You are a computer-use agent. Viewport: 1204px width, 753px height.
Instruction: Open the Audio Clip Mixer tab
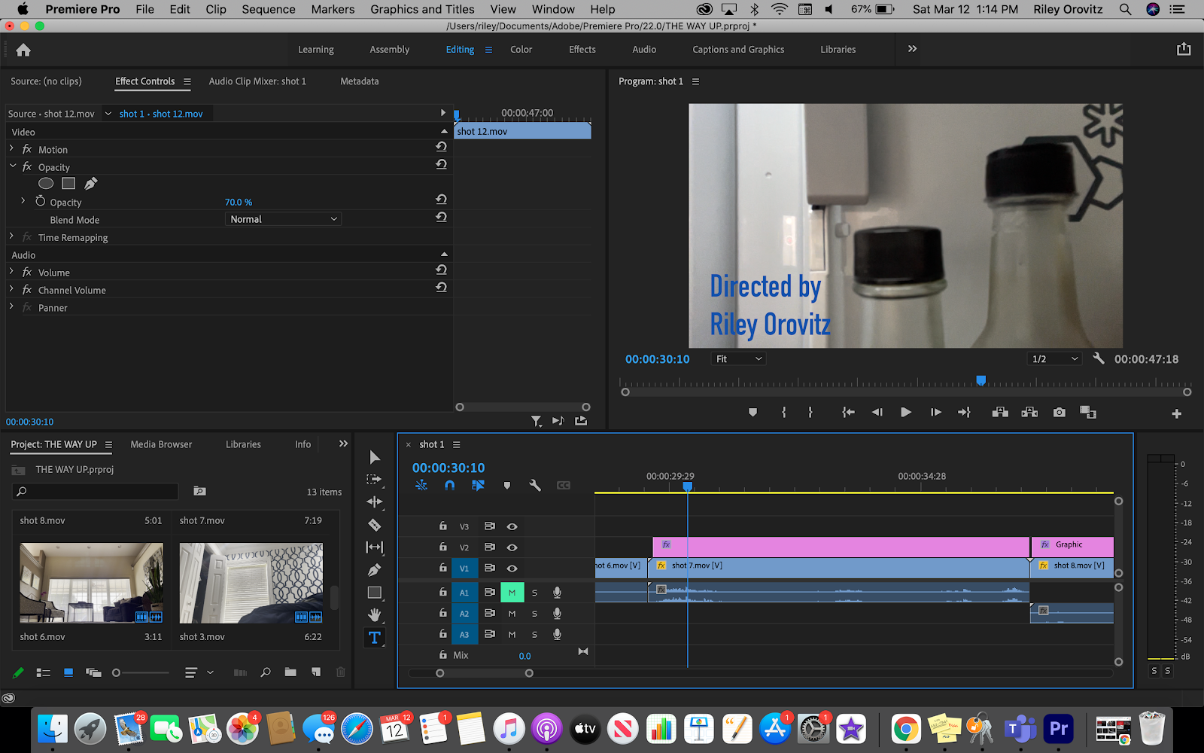pos(257,81)
